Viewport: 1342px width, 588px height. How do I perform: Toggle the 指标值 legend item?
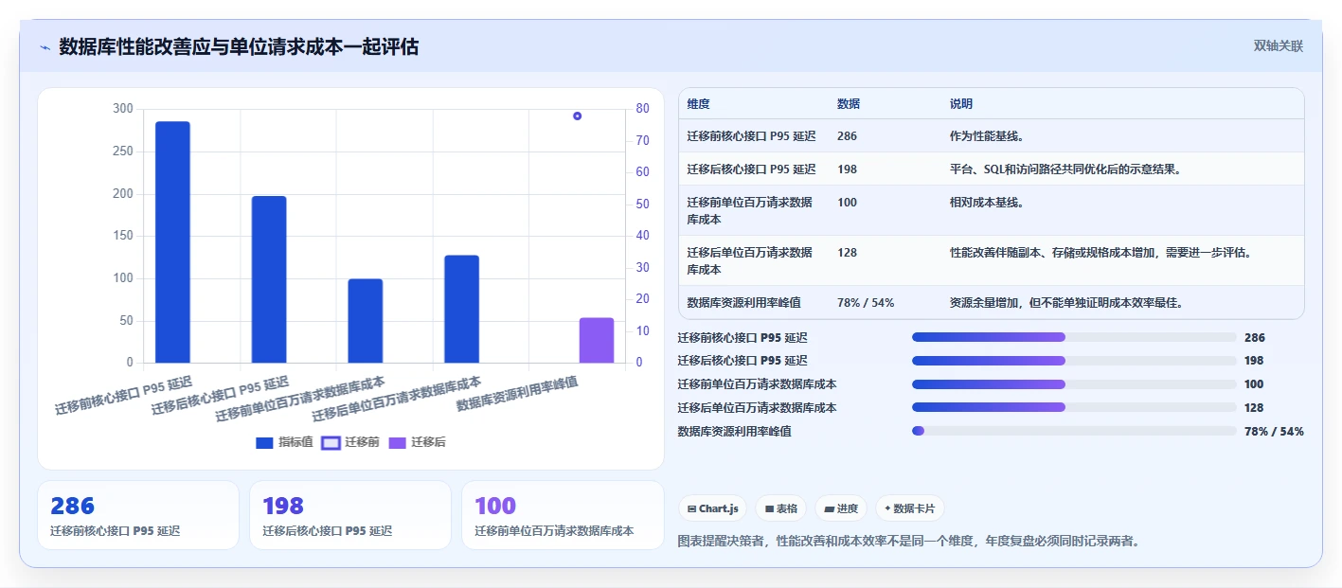pyautogui.click(x=284, y=442)
